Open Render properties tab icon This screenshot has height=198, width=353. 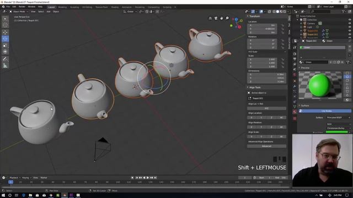(295, 54)
